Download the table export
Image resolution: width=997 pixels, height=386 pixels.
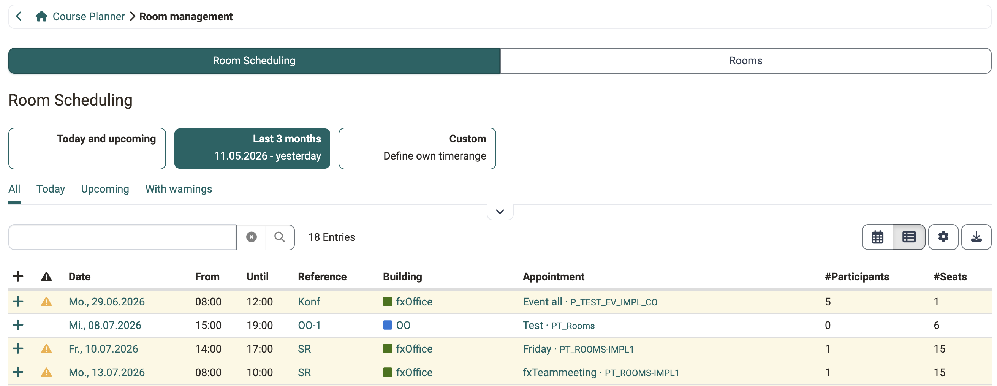coord(976,237)
